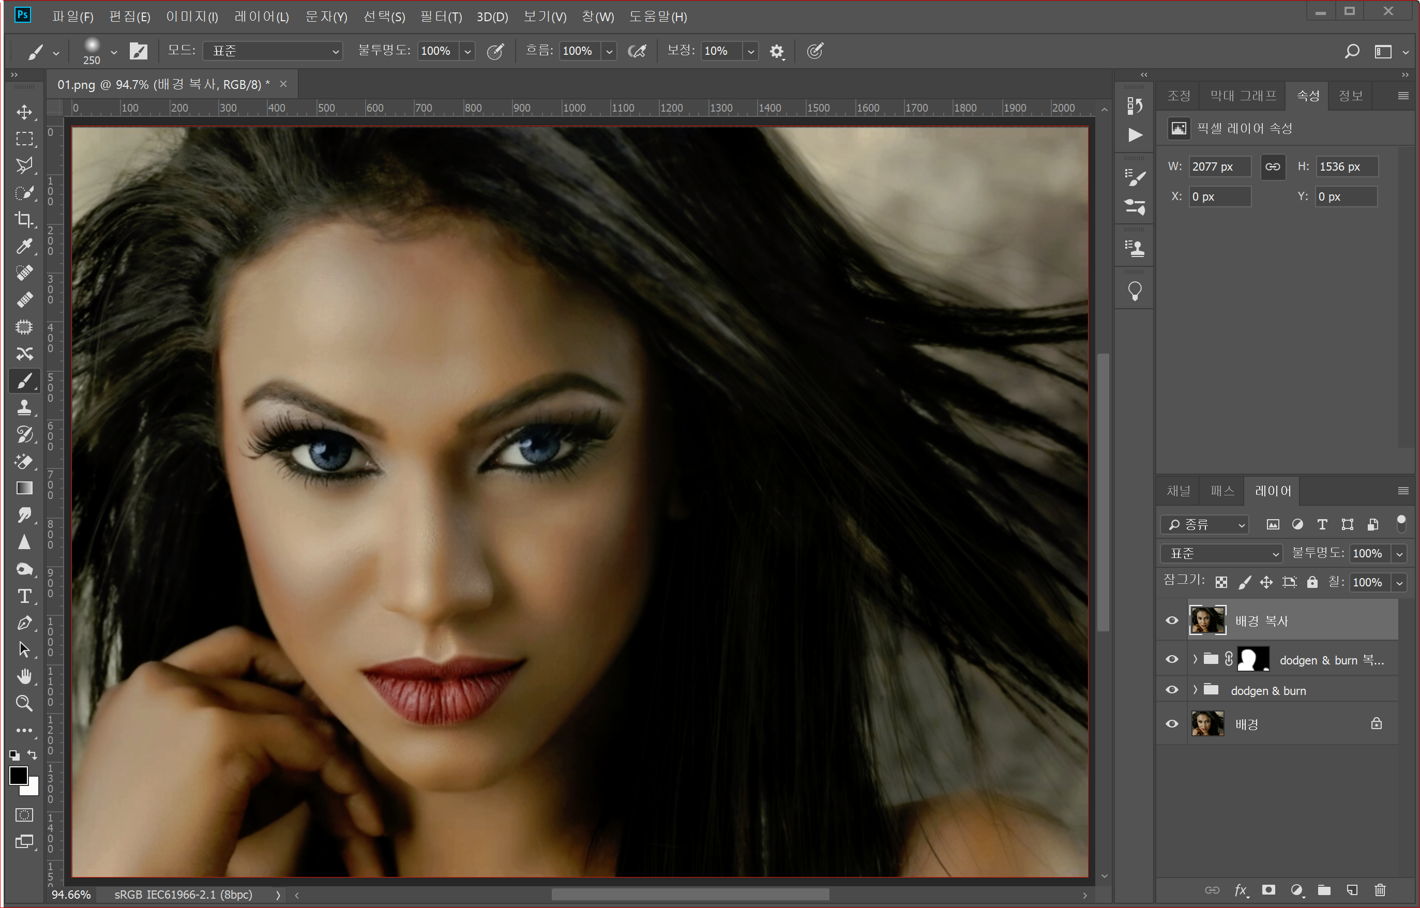Select the Hand tool
Image resolution: width=1420 pixels, height=908 pixels.
[x=24, y=676]
